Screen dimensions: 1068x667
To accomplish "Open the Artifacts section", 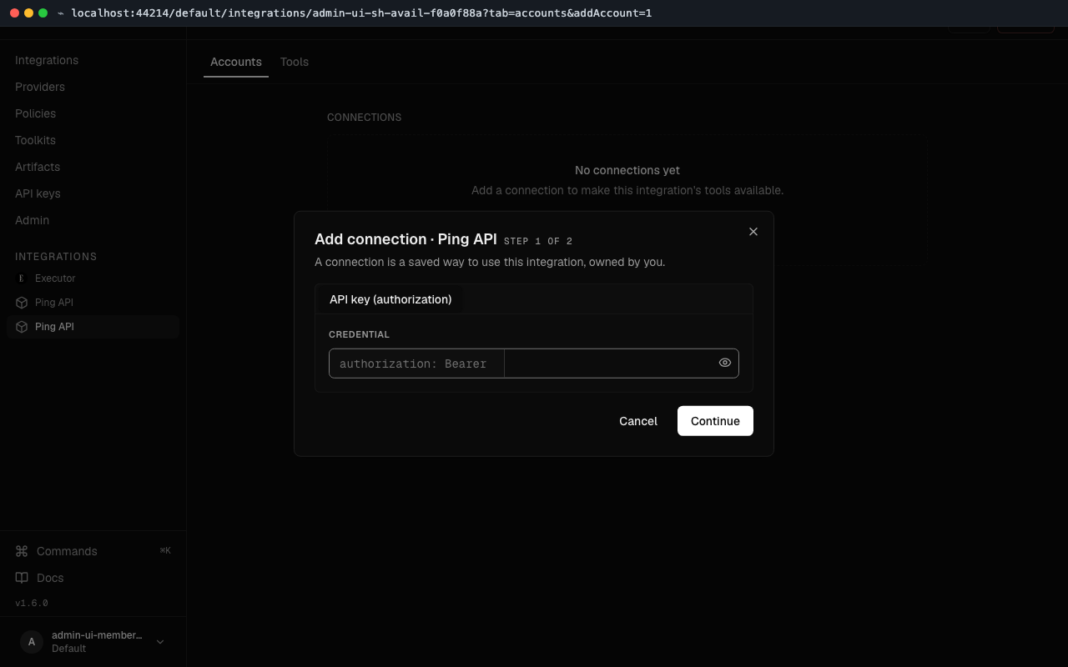I will (38, 167).
